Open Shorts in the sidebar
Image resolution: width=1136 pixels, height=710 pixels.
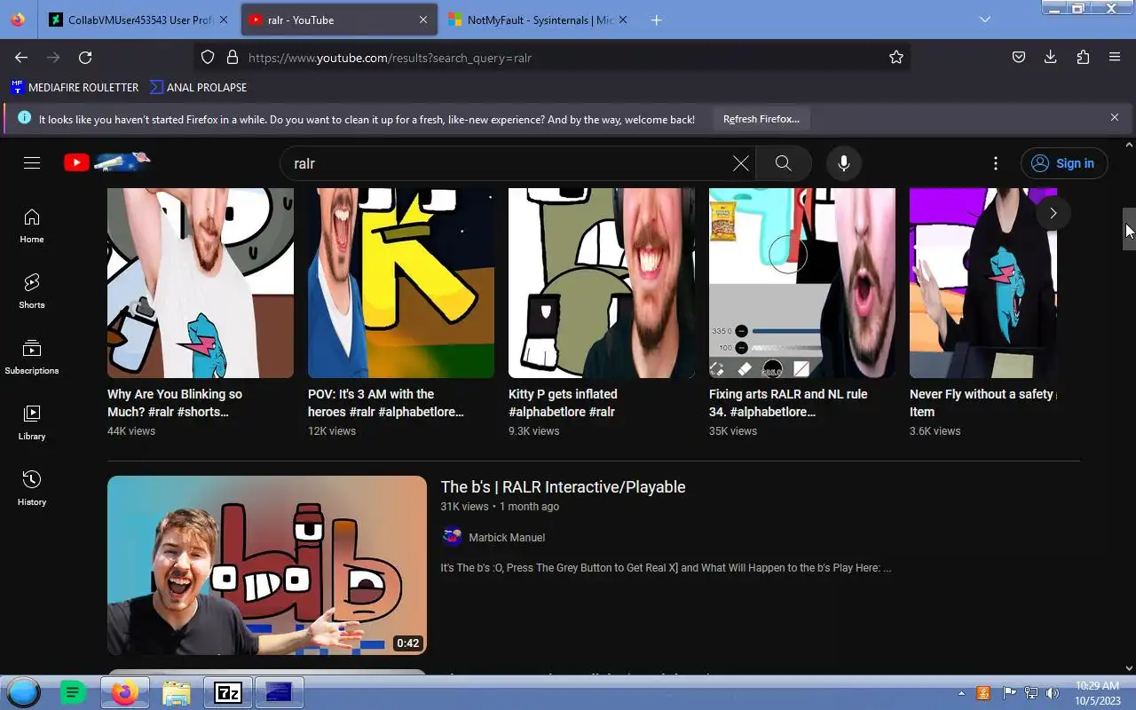click(x=32, y=292)
